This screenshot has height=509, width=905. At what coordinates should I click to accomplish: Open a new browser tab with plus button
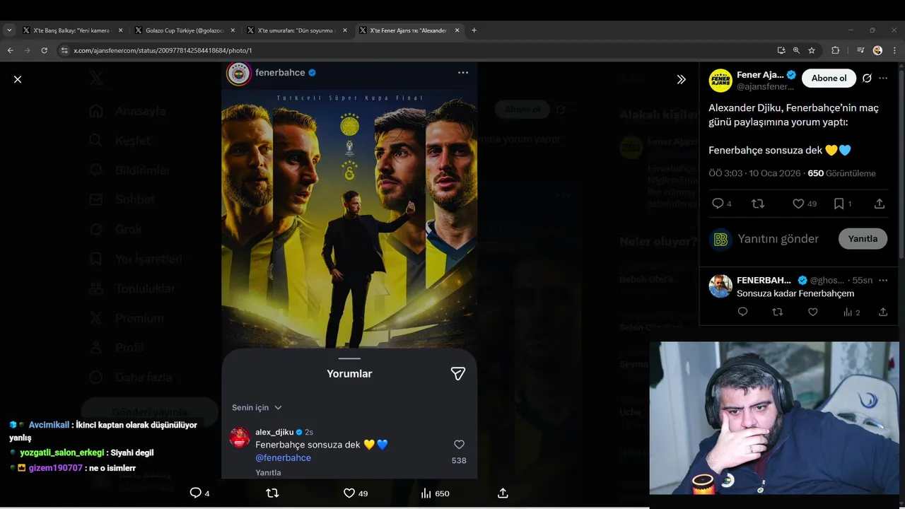(474, 30)
